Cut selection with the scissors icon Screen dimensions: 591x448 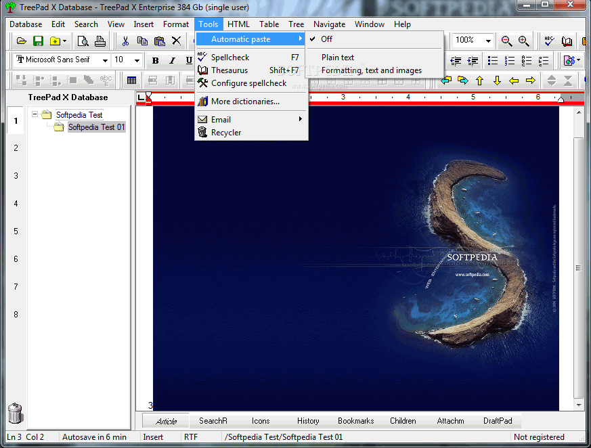[125, 41]
